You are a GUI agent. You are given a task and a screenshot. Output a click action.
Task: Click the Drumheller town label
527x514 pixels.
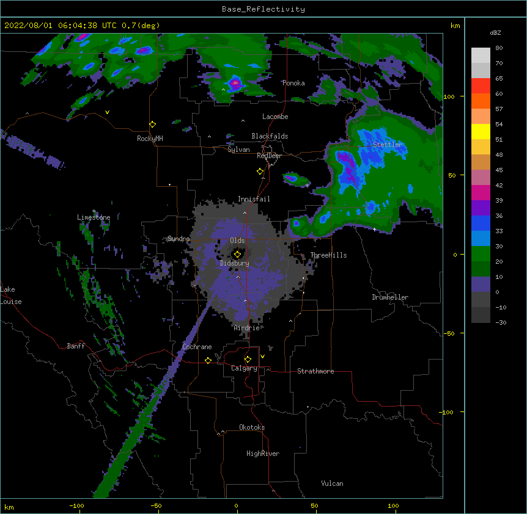pyautogui.click(x=390, y=297)
